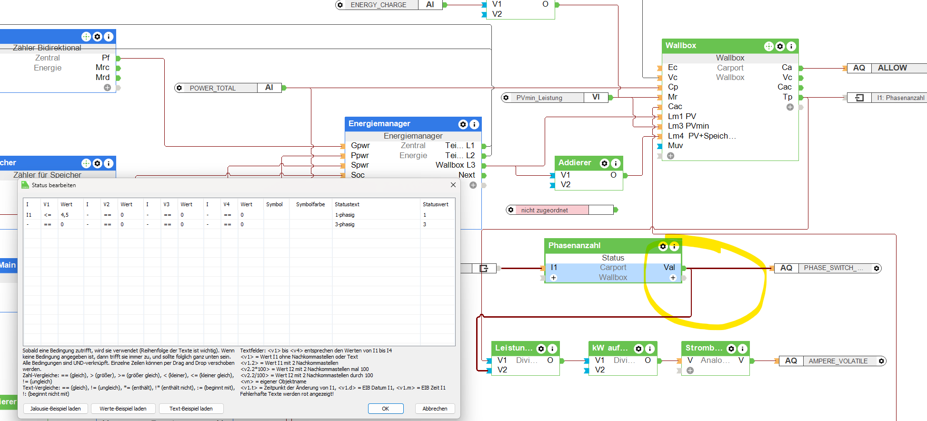Add output via plus on Phasenanzahl block
Screen dimensions: 927x421
click(673, 278)
